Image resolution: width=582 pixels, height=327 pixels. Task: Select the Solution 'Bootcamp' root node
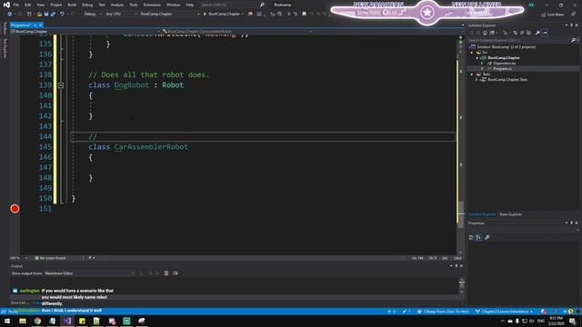[506, 47]
